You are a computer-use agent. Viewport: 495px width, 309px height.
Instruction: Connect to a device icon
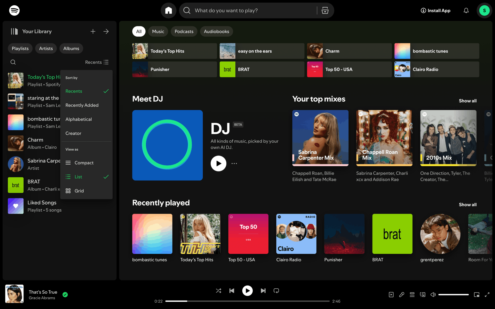tap(423, 295)
